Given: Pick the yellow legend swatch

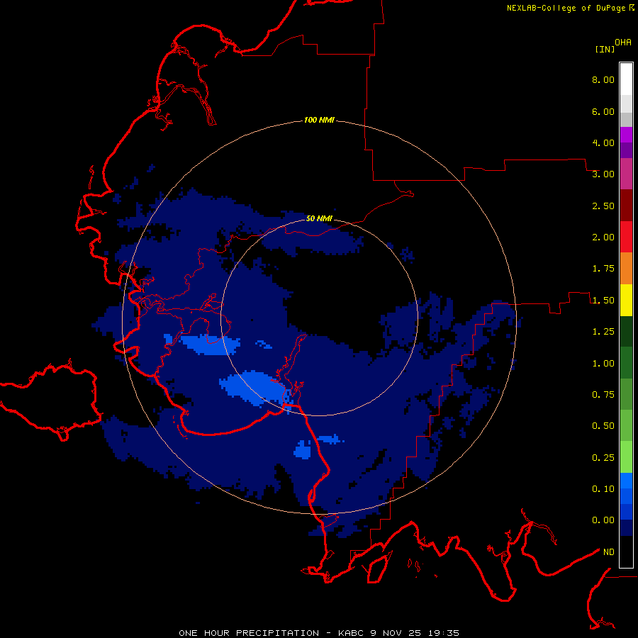Looking at the screenshot, I should pos(626,300).
